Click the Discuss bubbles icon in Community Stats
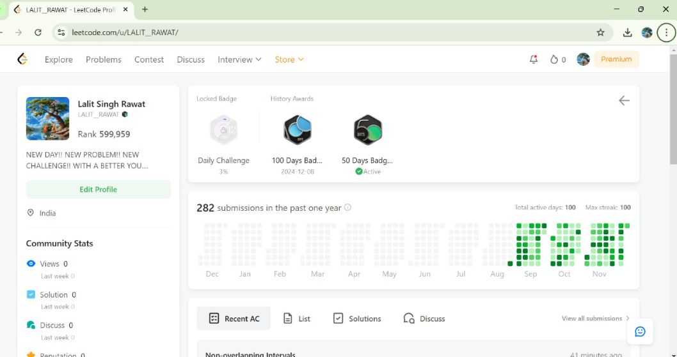 (31, 325)
